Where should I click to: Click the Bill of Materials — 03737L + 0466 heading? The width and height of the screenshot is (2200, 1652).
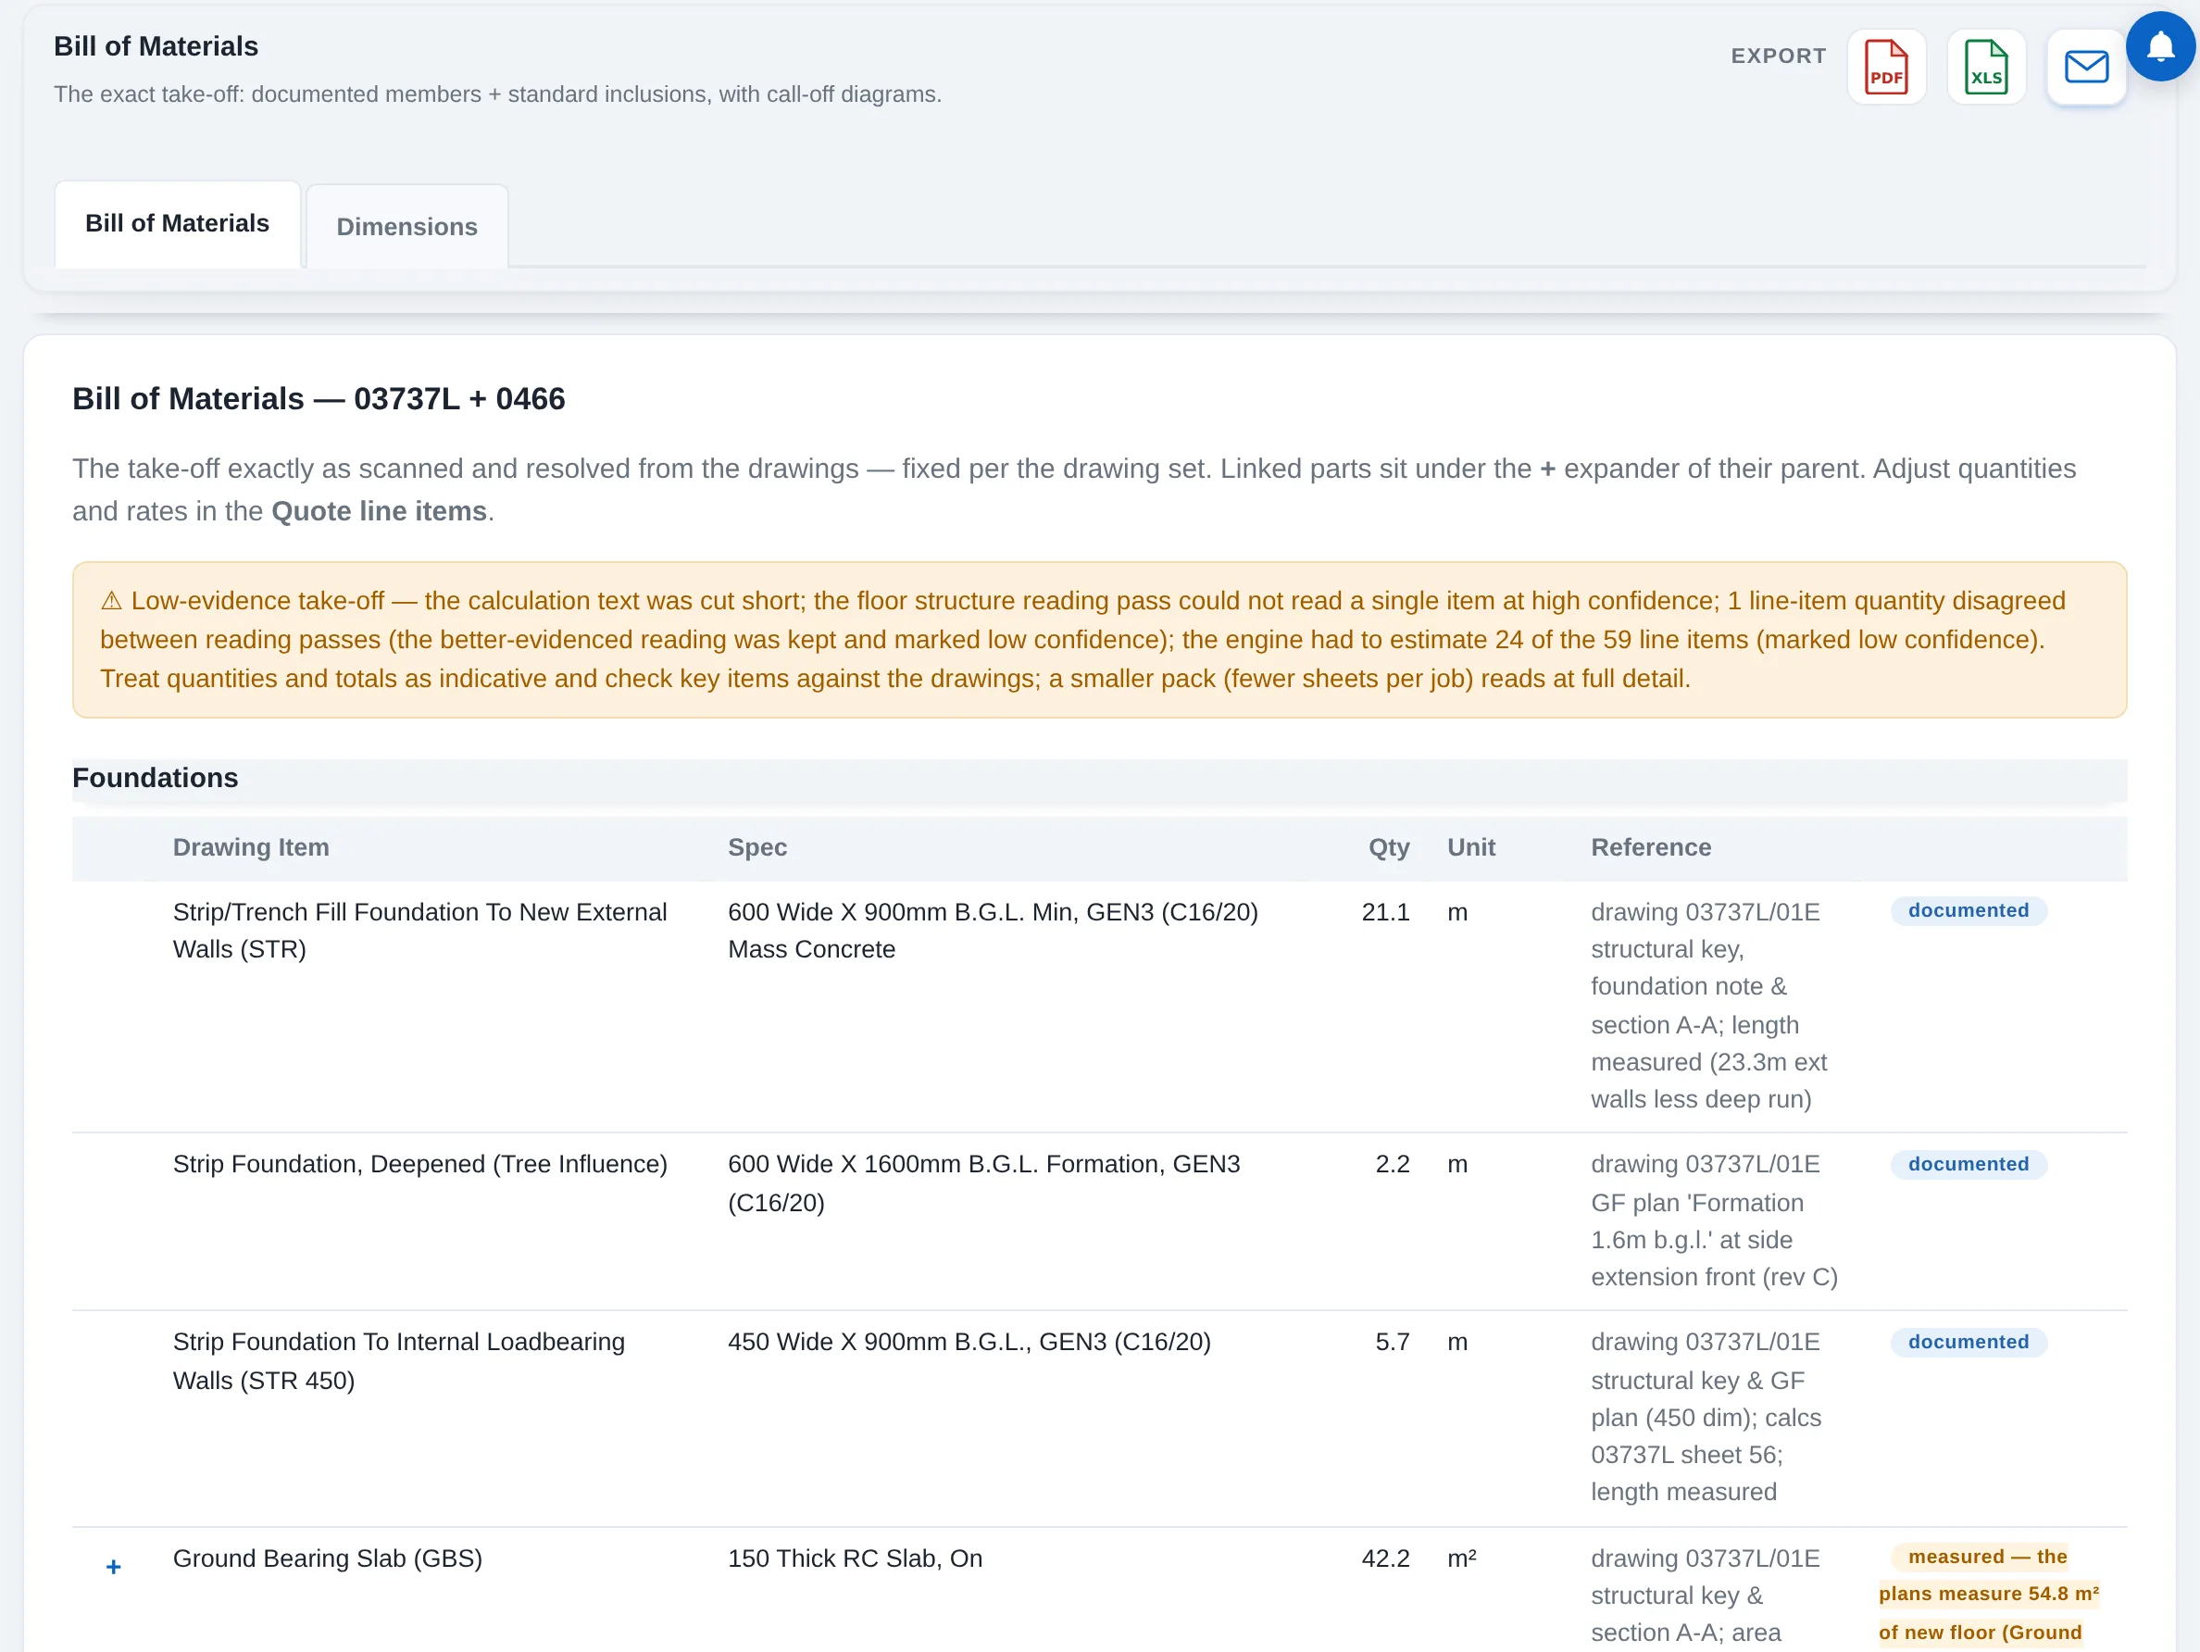tap(319, 399)
